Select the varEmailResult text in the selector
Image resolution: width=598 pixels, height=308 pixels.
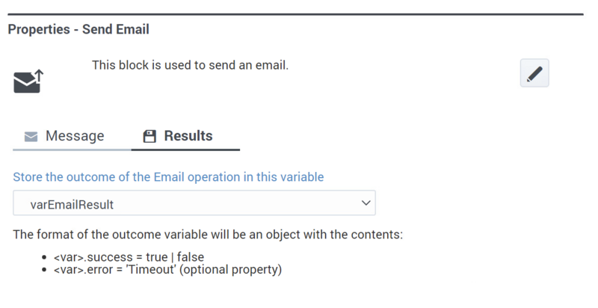[72, 205]
